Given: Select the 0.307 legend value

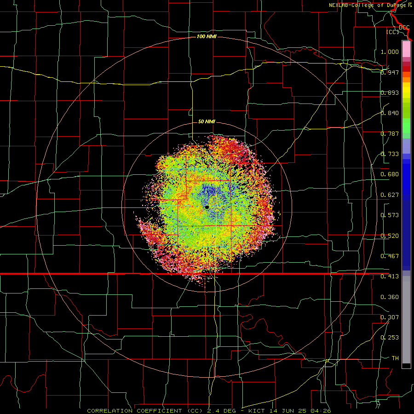Looking at the screenshot, I should tap(390, 317).
